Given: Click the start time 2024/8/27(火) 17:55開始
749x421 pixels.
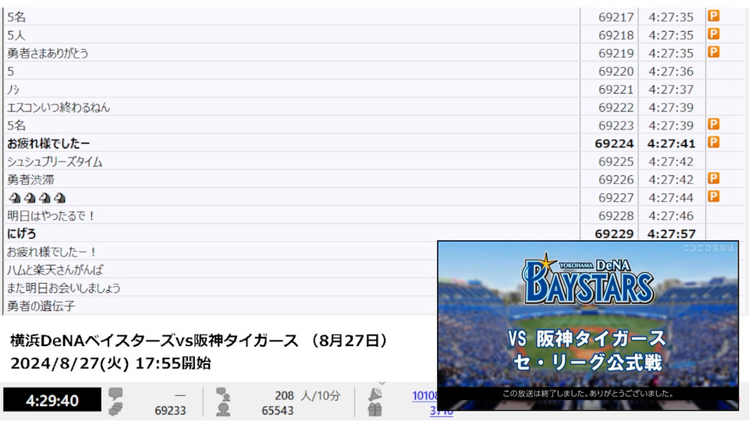Looking at the screenshot, I should coord(111,363).
